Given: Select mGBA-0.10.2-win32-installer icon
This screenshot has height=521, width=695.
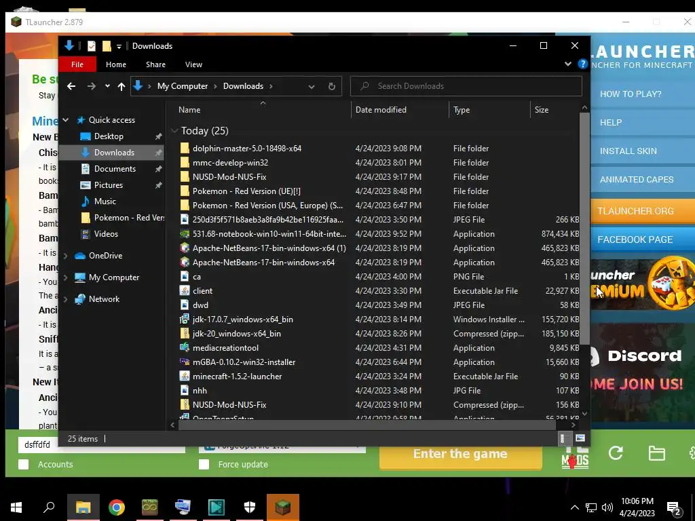Looking at the screenshot, I should [185, 362].
